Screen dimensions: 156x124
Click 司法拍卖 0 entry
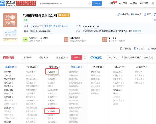point(74,118)
